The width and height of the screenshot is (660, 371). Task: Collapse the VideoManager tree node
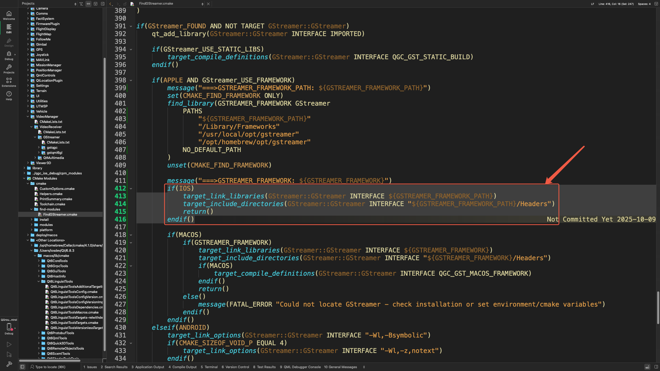point(28,116)
